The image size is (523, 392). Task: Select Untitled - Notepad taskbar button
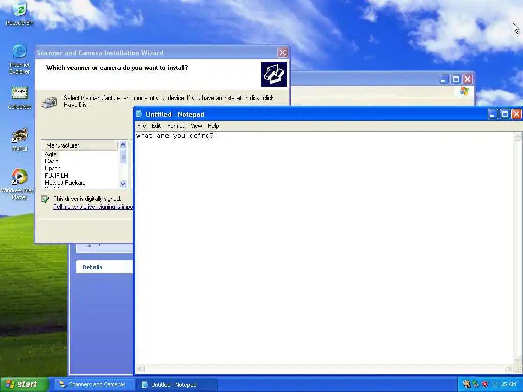pos(176,385)
